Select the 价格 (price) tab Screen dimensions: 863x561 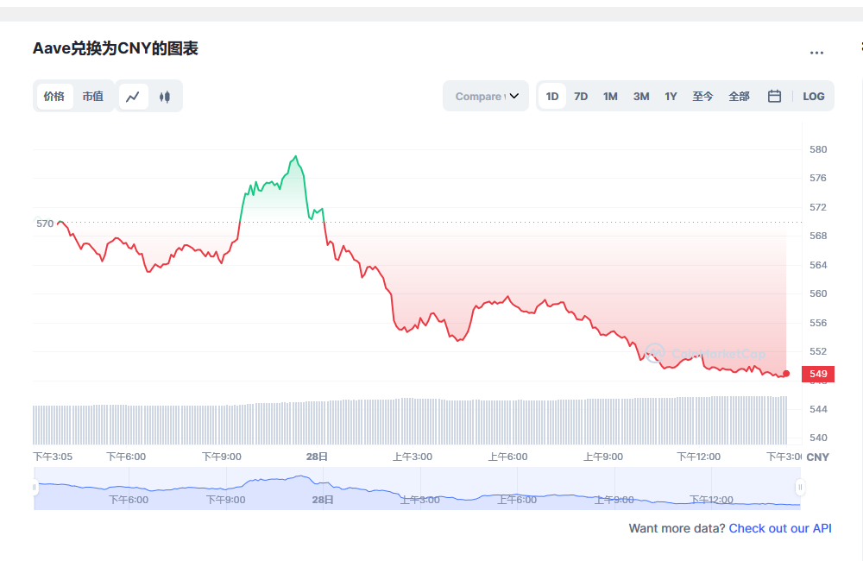(x=54, y=97)
